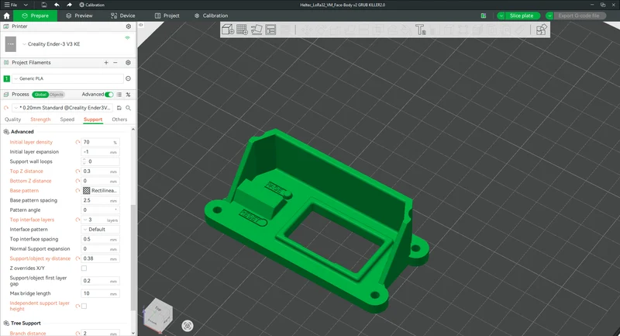620x336 pixels.
Task: Click the Max bridge length input field
Action: point(101,293)
